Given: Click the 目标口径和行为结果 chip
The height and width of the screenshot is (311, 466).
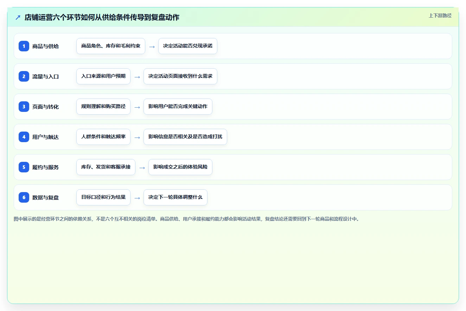Looking at the screenshot, I should tap(103, 197).
